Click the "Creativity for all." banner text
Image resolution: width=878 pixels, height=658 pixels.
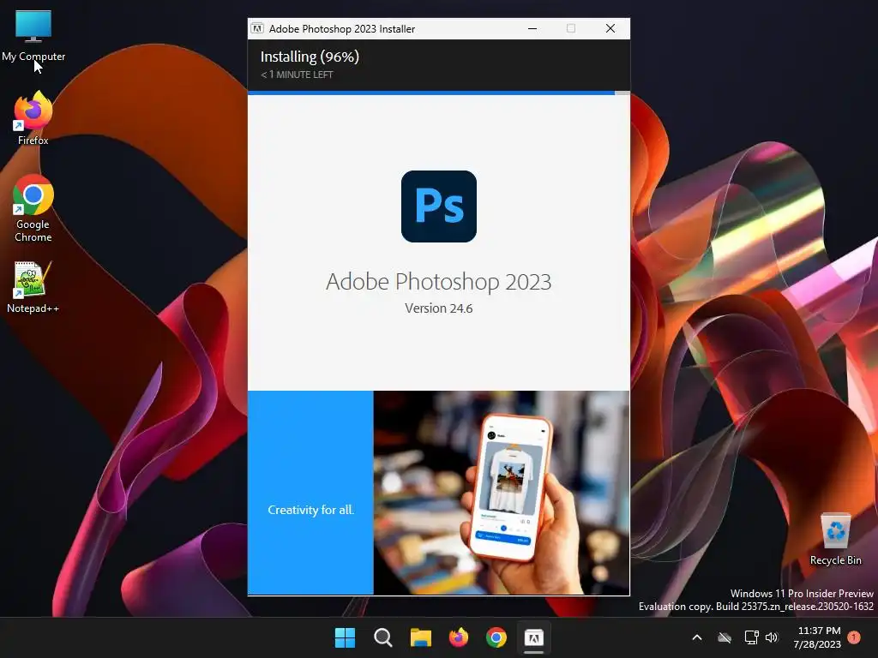310,510
